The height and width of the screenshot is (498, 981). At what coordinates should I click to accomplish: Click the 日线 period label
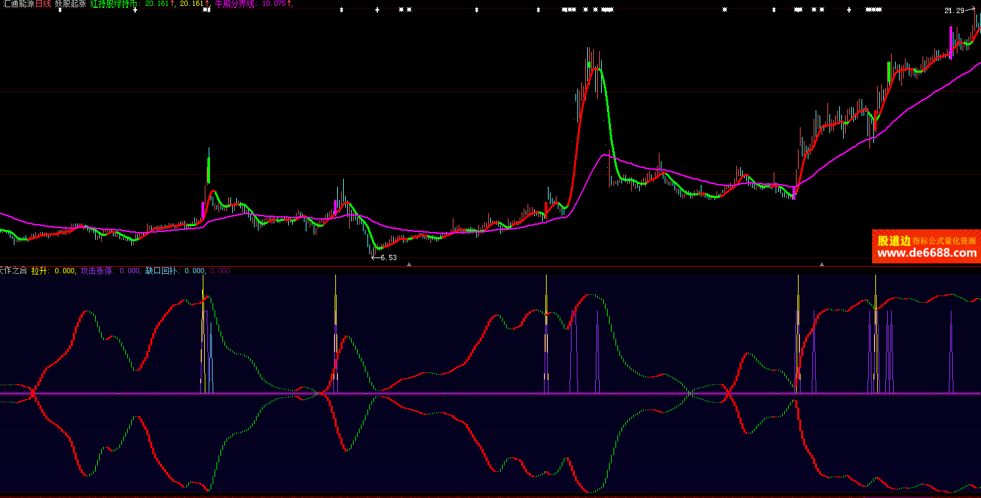point(43,4)
